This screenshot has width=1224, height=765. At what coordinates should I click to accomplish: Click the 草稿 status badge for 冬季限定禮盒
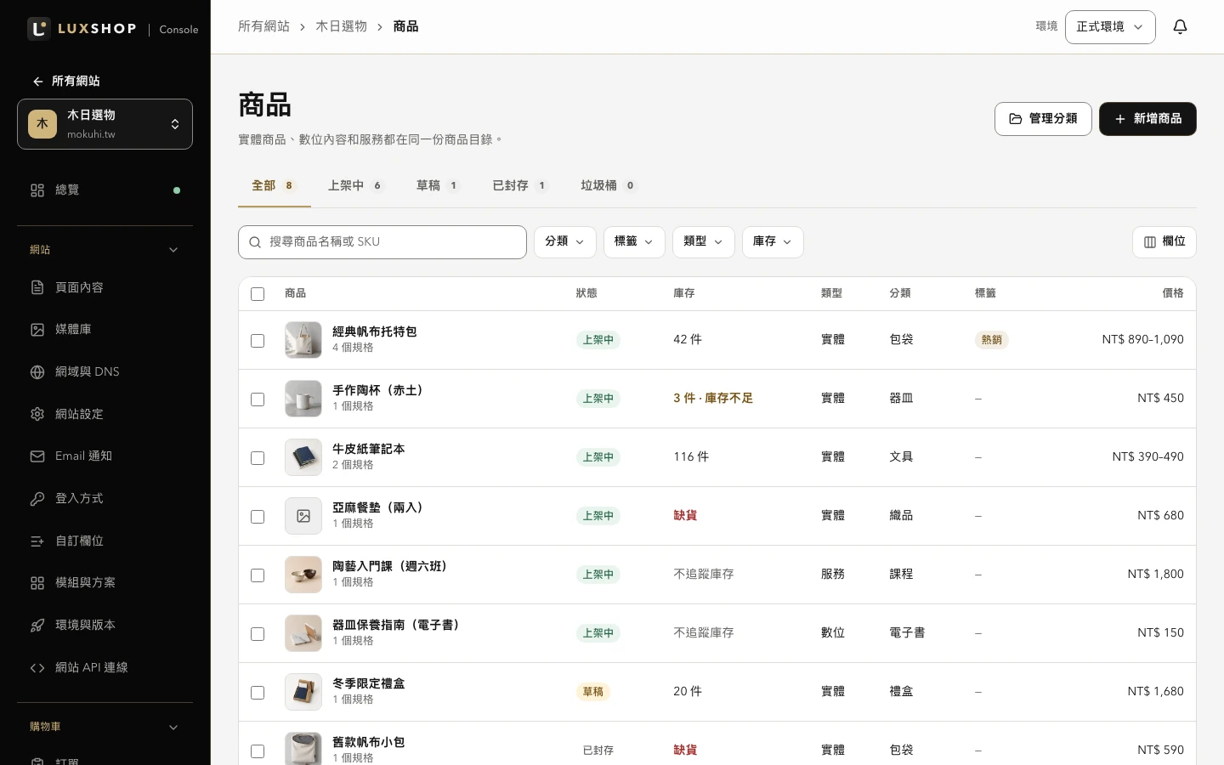coord(592,692)
